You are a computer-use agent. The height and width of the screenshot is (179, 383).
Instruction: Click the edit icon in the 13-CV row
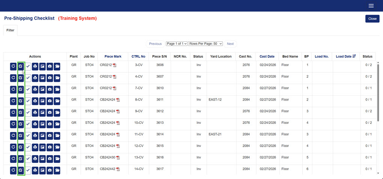(x=21, y=159)
